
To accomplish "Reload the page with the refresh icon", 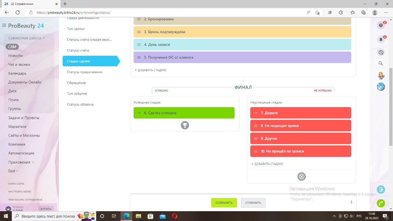I will 18,13.
